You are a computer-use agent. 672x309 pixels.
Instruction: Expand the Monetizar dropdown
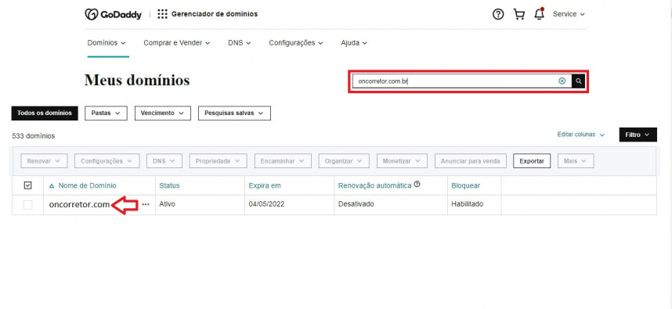pos(402,161)
